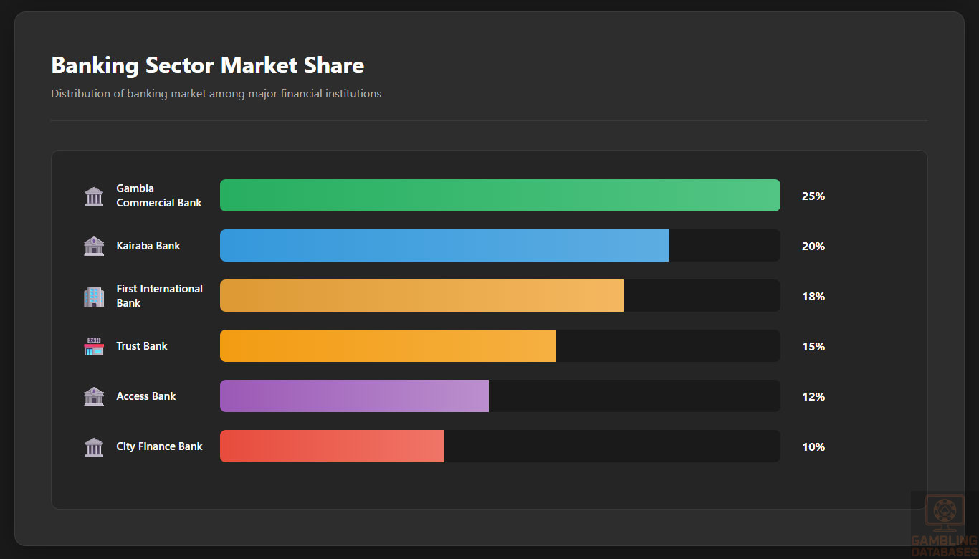The image size is (979, 559).
Task: Click the Banking Sector Market Share heading
Action: [x=207, y=65]
